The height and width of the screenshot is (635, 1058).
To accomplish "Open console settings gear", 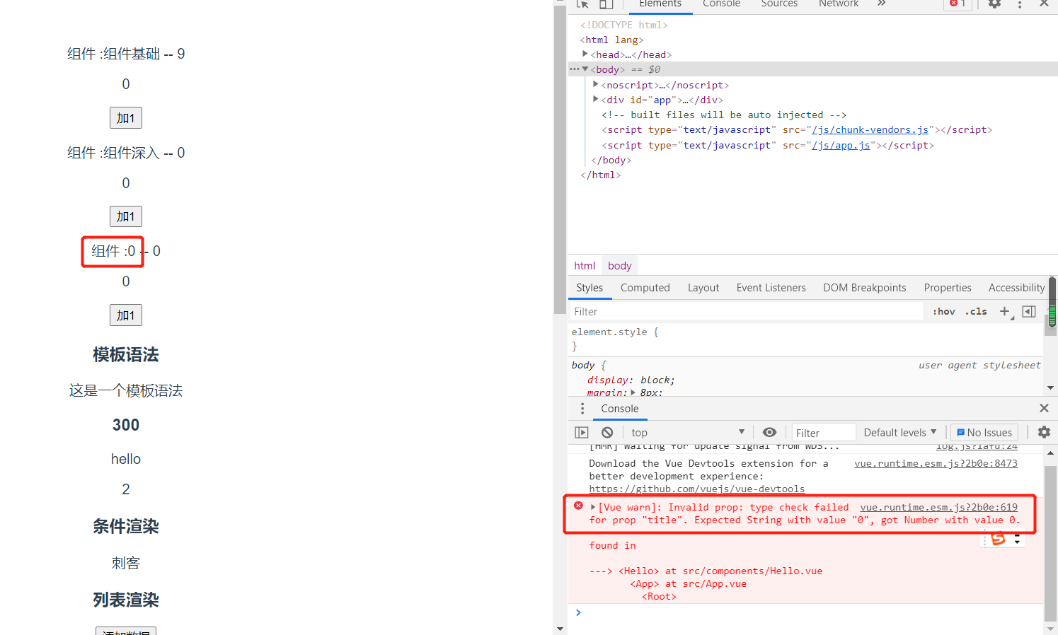I will 1044,432.
